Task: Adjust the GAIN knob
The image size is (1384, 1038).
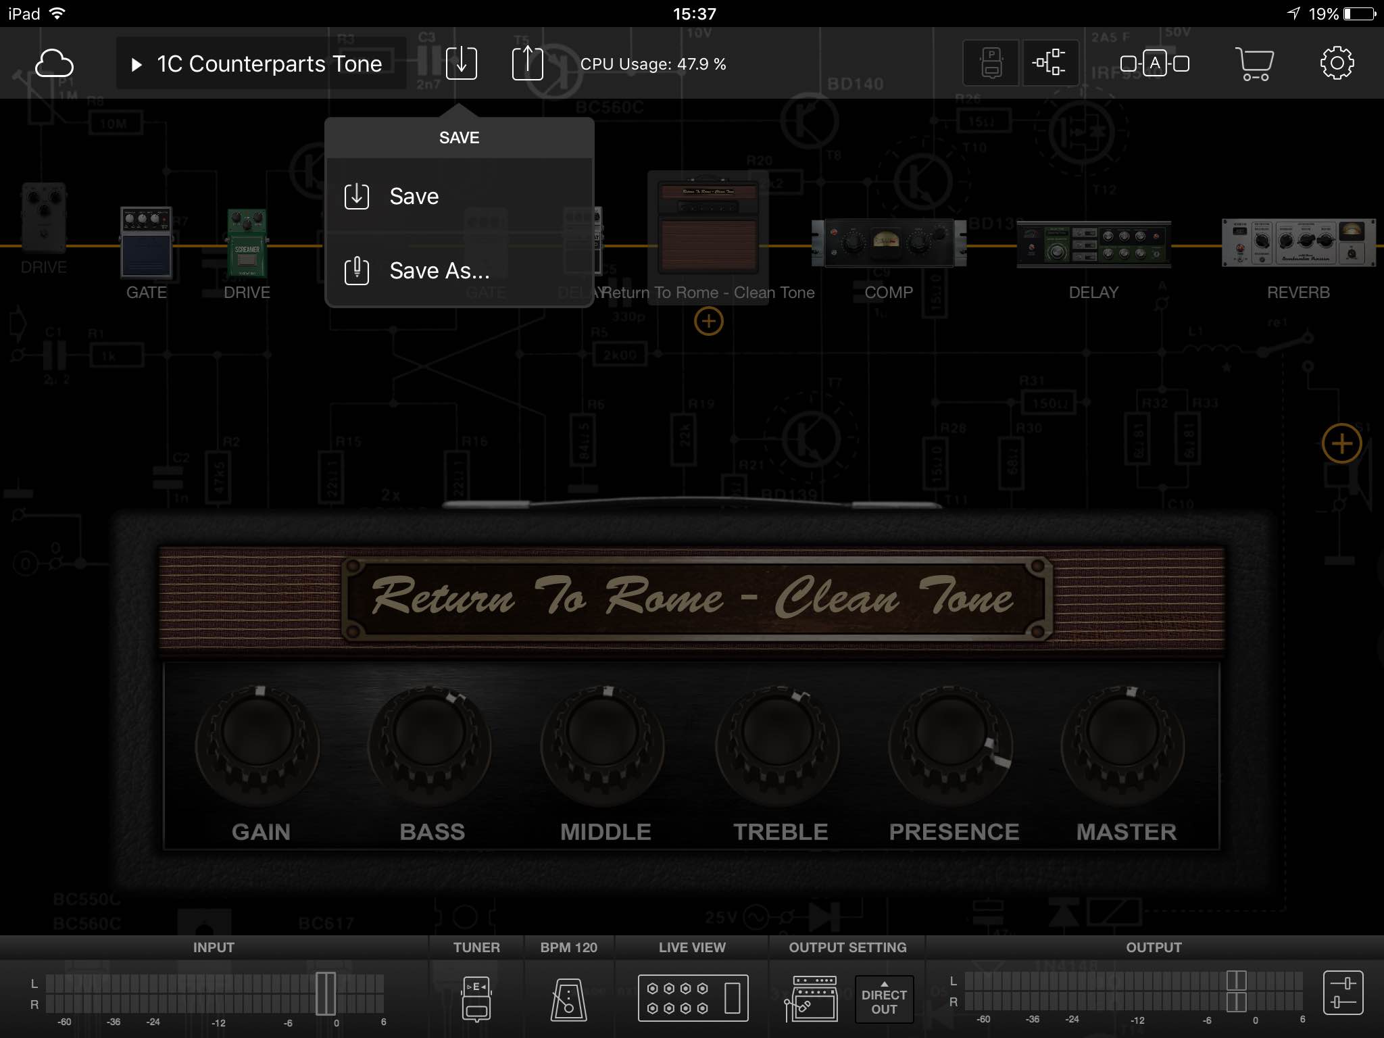Action: click(x=257, y=745)
